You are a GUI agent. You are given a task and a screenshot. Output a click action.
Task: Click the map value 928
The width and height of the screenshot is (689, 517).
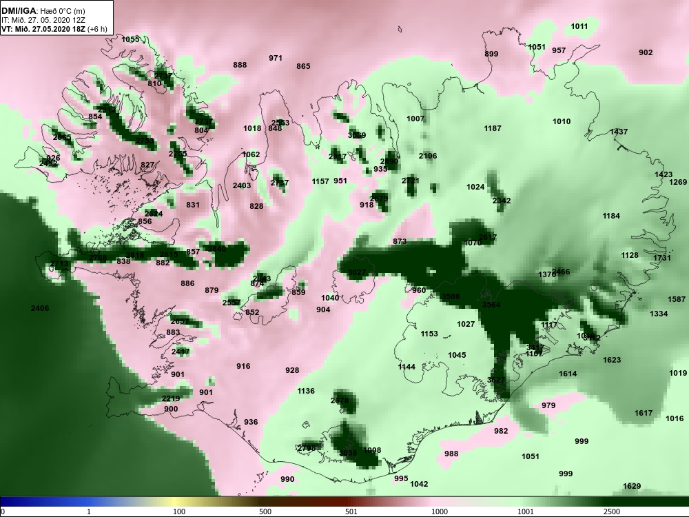(292, 371)
